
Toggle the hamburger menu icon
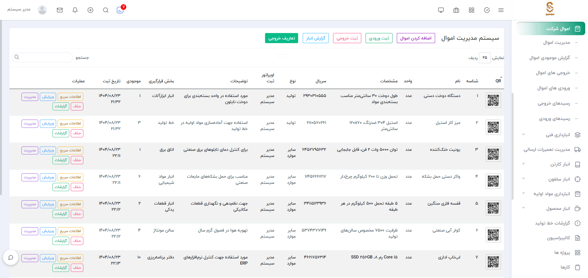(x=501, y=10)
